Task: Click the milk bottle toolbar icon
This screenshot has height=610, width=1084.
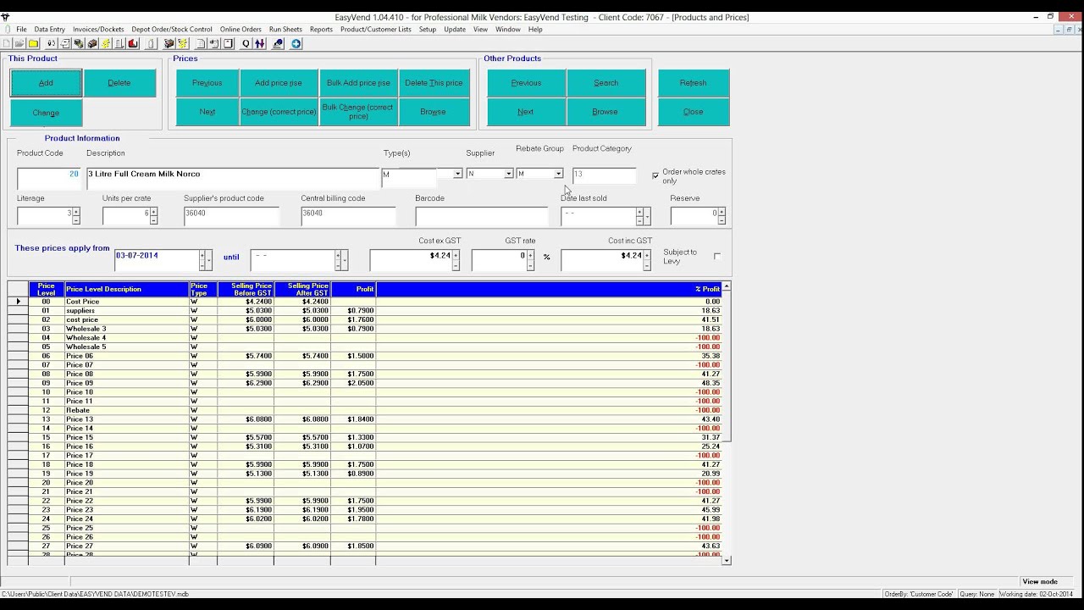Action: [151, 43]
